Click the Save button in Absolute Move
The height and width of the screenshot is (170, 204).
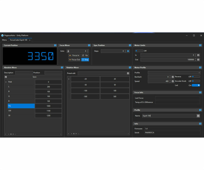point(34,77)
